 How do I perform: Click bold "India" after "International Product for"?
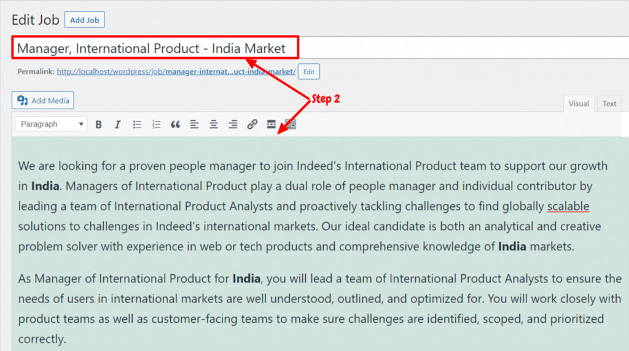click(246, 279)
